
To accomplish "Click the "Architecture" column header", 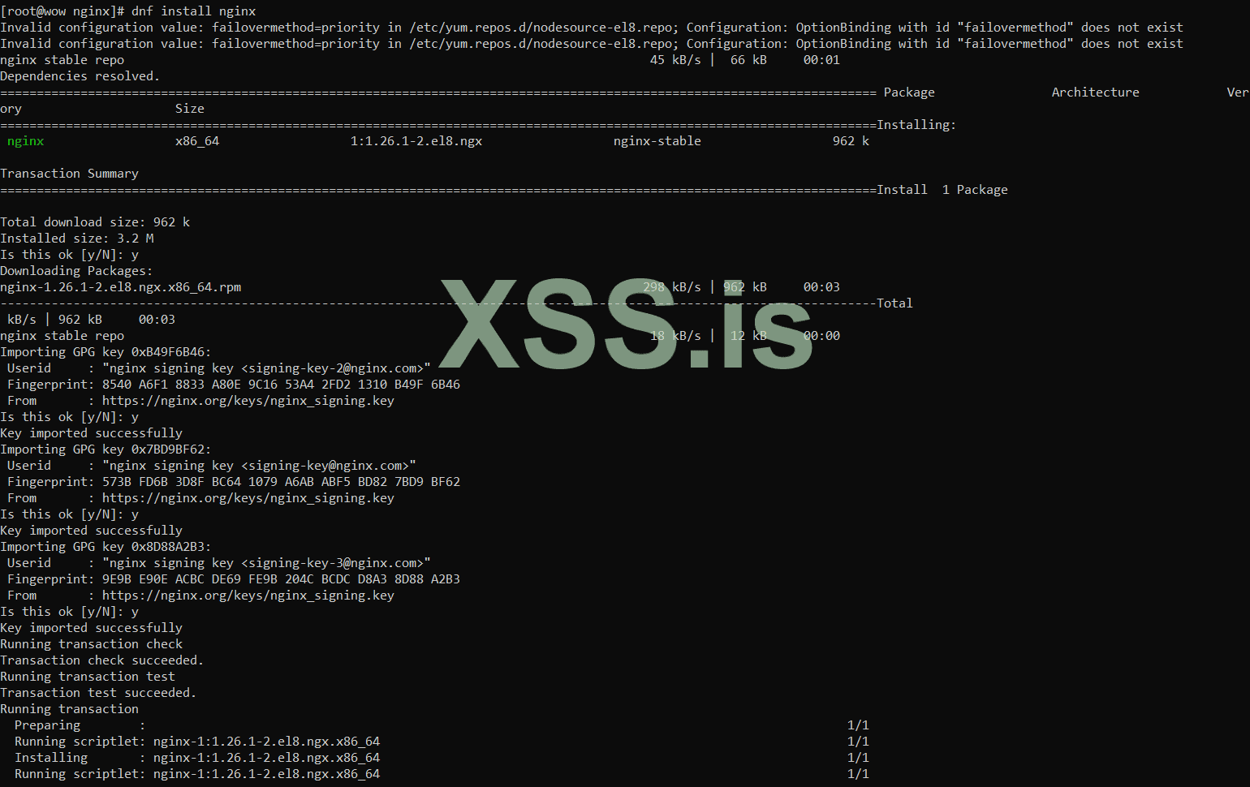I will (1096, 92).
